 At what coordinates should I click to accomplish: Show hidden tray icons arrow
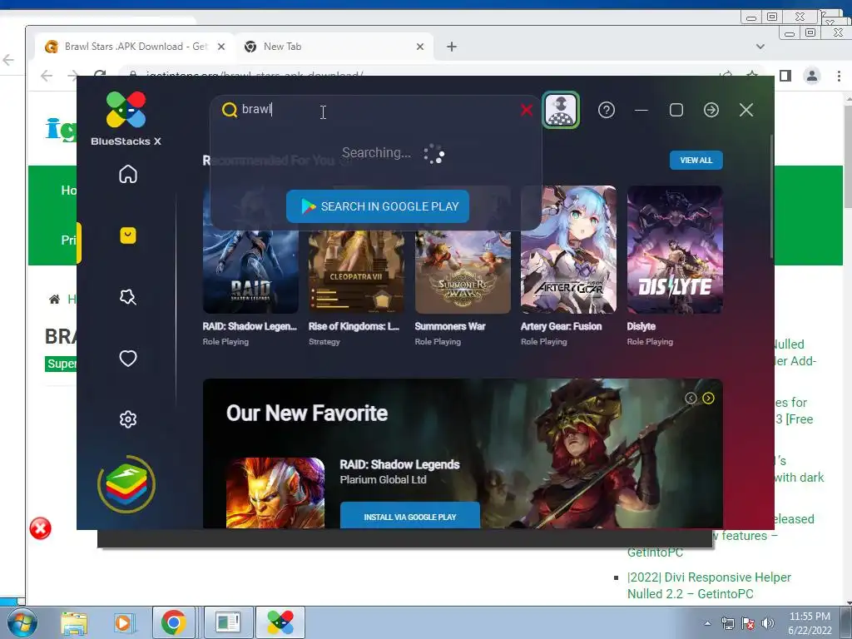(x=707, y=623)
